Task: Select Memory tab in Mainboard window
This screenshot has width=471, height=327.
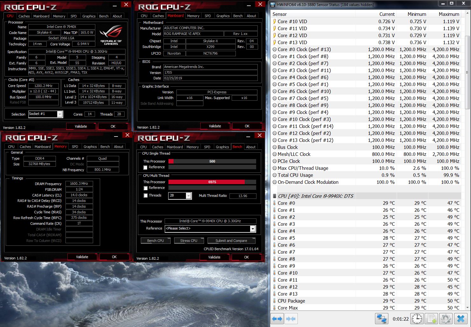Action: click(x=193, y=16)
